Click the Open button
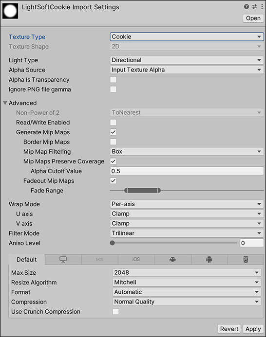The image size is (266, 337). coord(253,18)
